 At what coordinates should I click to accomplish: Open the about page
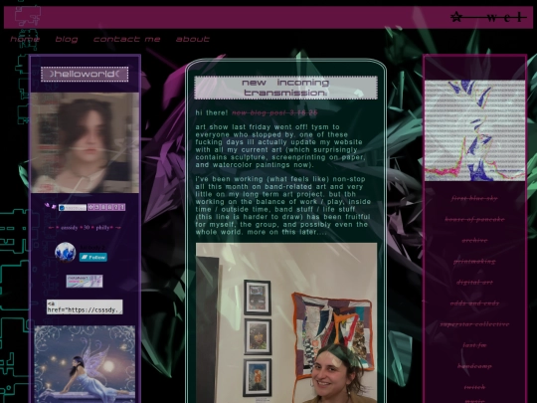tap(193, 39)
